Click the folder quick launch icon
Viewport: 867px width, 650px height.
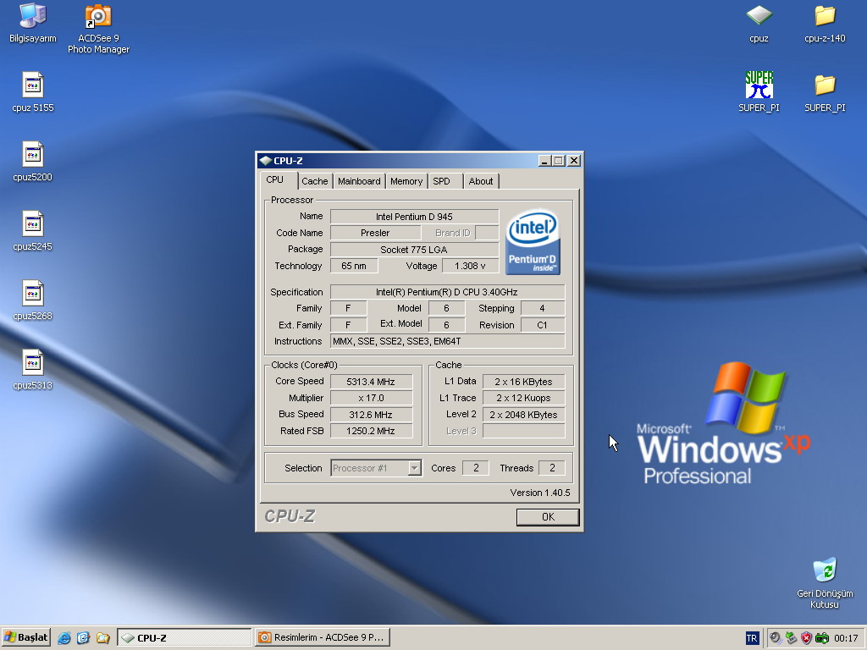[102, 638]
